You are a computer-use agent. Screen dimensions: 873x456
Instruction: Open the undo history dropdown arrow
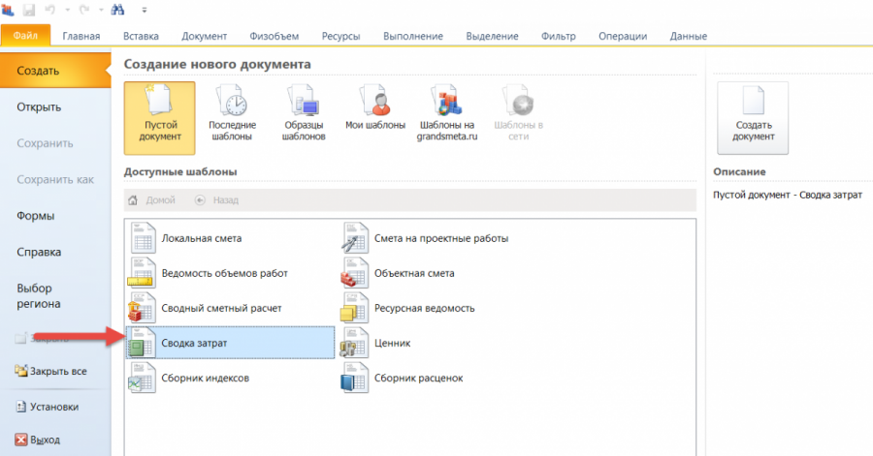[x=67, y=10]
